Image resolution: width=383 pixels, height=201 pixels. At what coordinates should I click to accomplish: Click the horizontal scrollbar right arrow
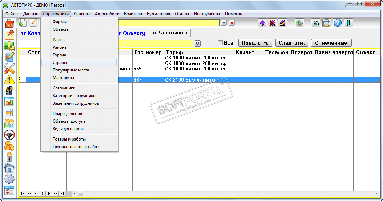coord(376,193)
